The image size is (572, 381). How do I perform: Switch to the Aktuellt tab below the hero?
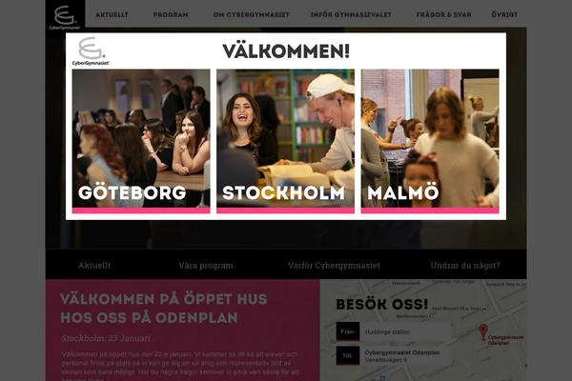(x=94, y=265)
